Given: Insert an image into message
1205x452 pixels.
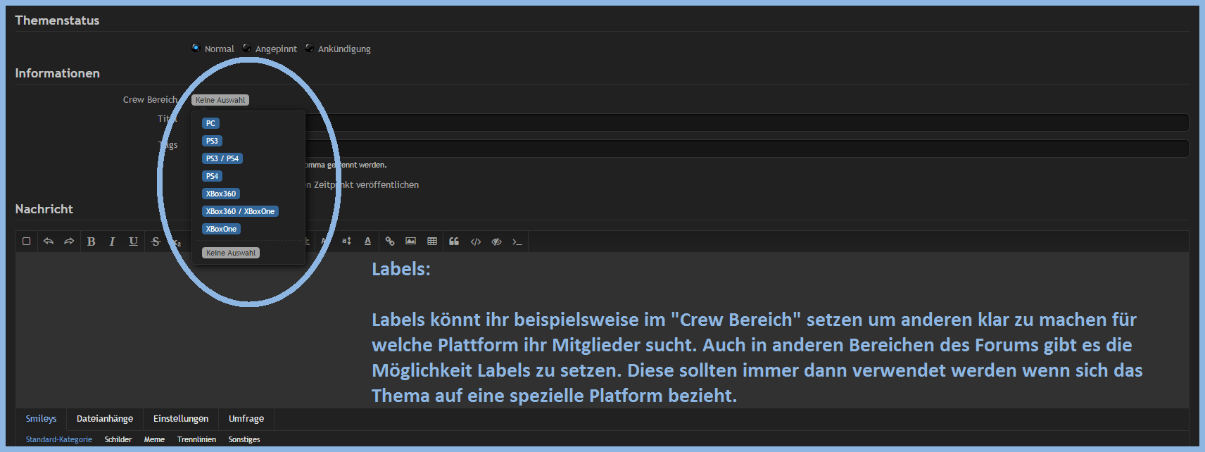Looking at the screenshot, I should (411, 241).
